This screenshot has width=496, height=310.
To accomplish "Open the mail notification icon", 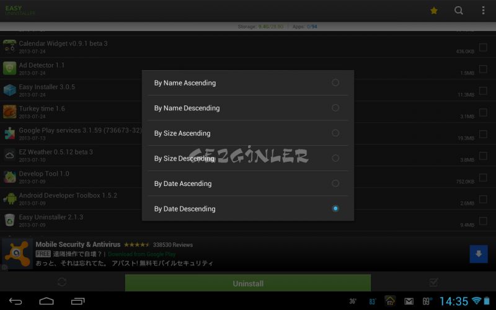I will click(409, 301).
